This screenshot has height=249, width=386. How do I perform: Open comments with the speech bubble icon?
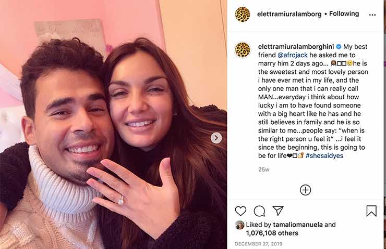259,211
